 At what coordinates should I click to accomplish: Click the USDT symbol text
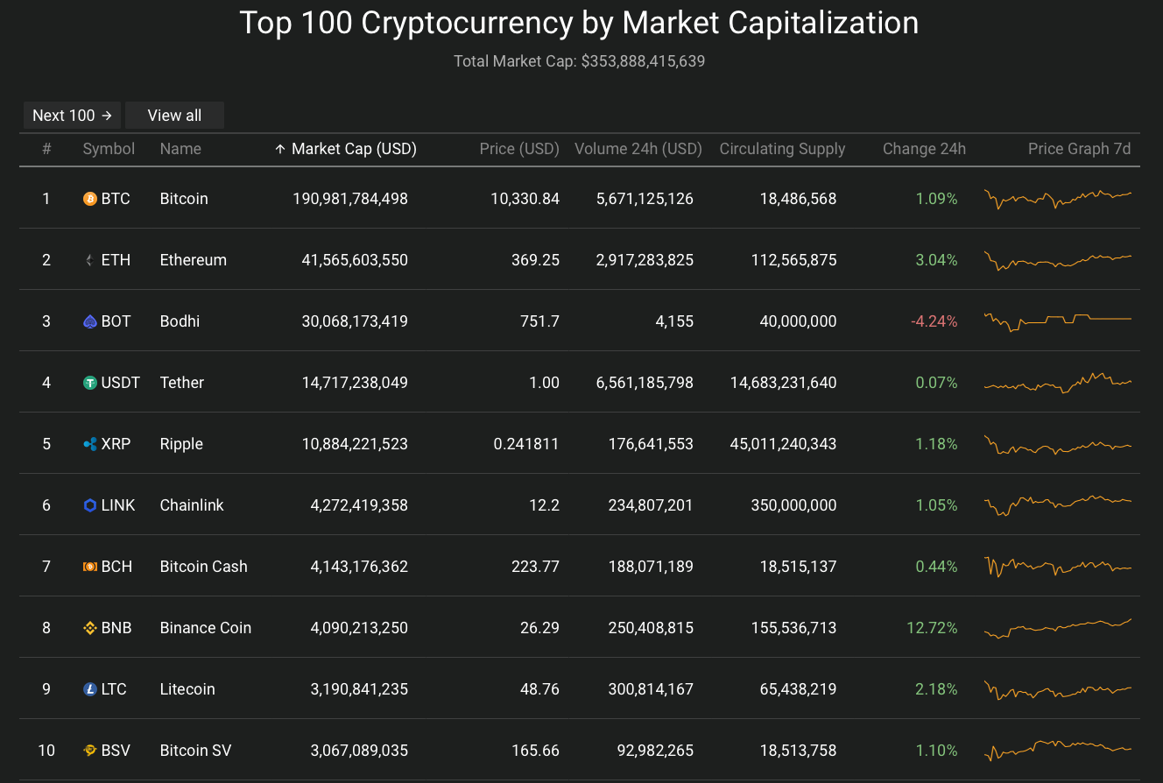121,383
